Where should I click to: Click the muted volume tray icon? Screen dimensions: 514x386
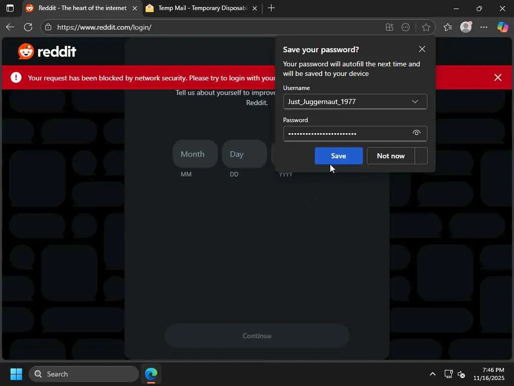click(461, 374)
